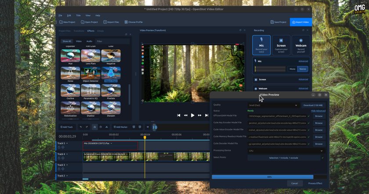Viewport: 369px width, 194px height.
Task: Select the Audio effects filter
Action: pyautogui.click(x=89, y=41)
